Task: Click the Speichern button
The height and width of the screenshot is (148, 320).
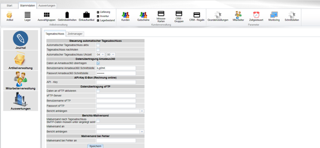Action: (95, 146)
